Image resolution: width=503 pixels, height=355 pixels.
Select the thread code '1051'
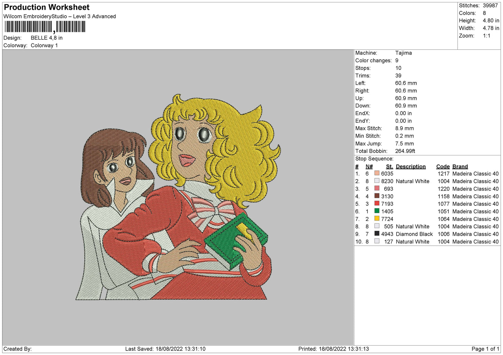[x=443, y=211]
